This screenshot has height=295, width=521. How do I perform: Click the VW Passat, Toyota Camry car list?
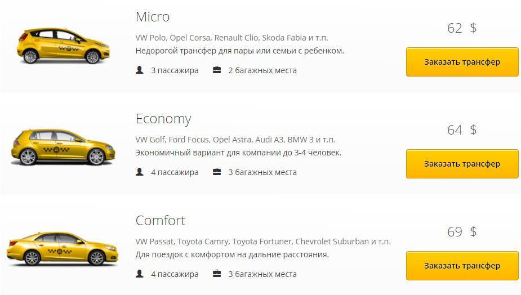(x=262, y=242)
